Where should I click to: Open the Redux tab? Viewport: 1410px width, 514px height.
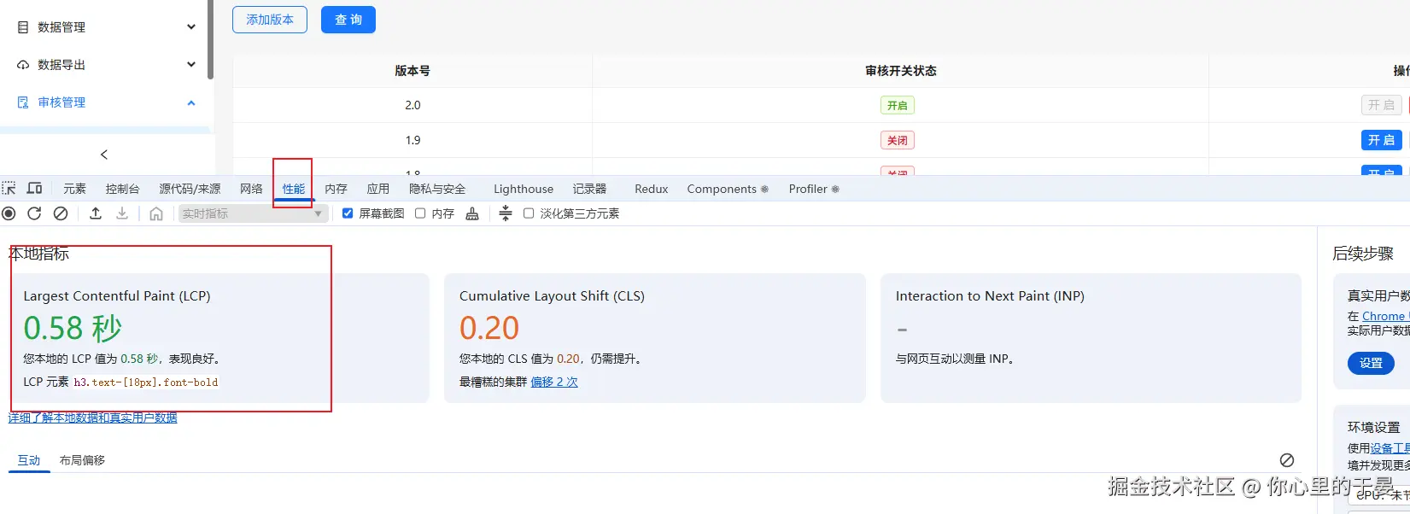click(652, 189)
